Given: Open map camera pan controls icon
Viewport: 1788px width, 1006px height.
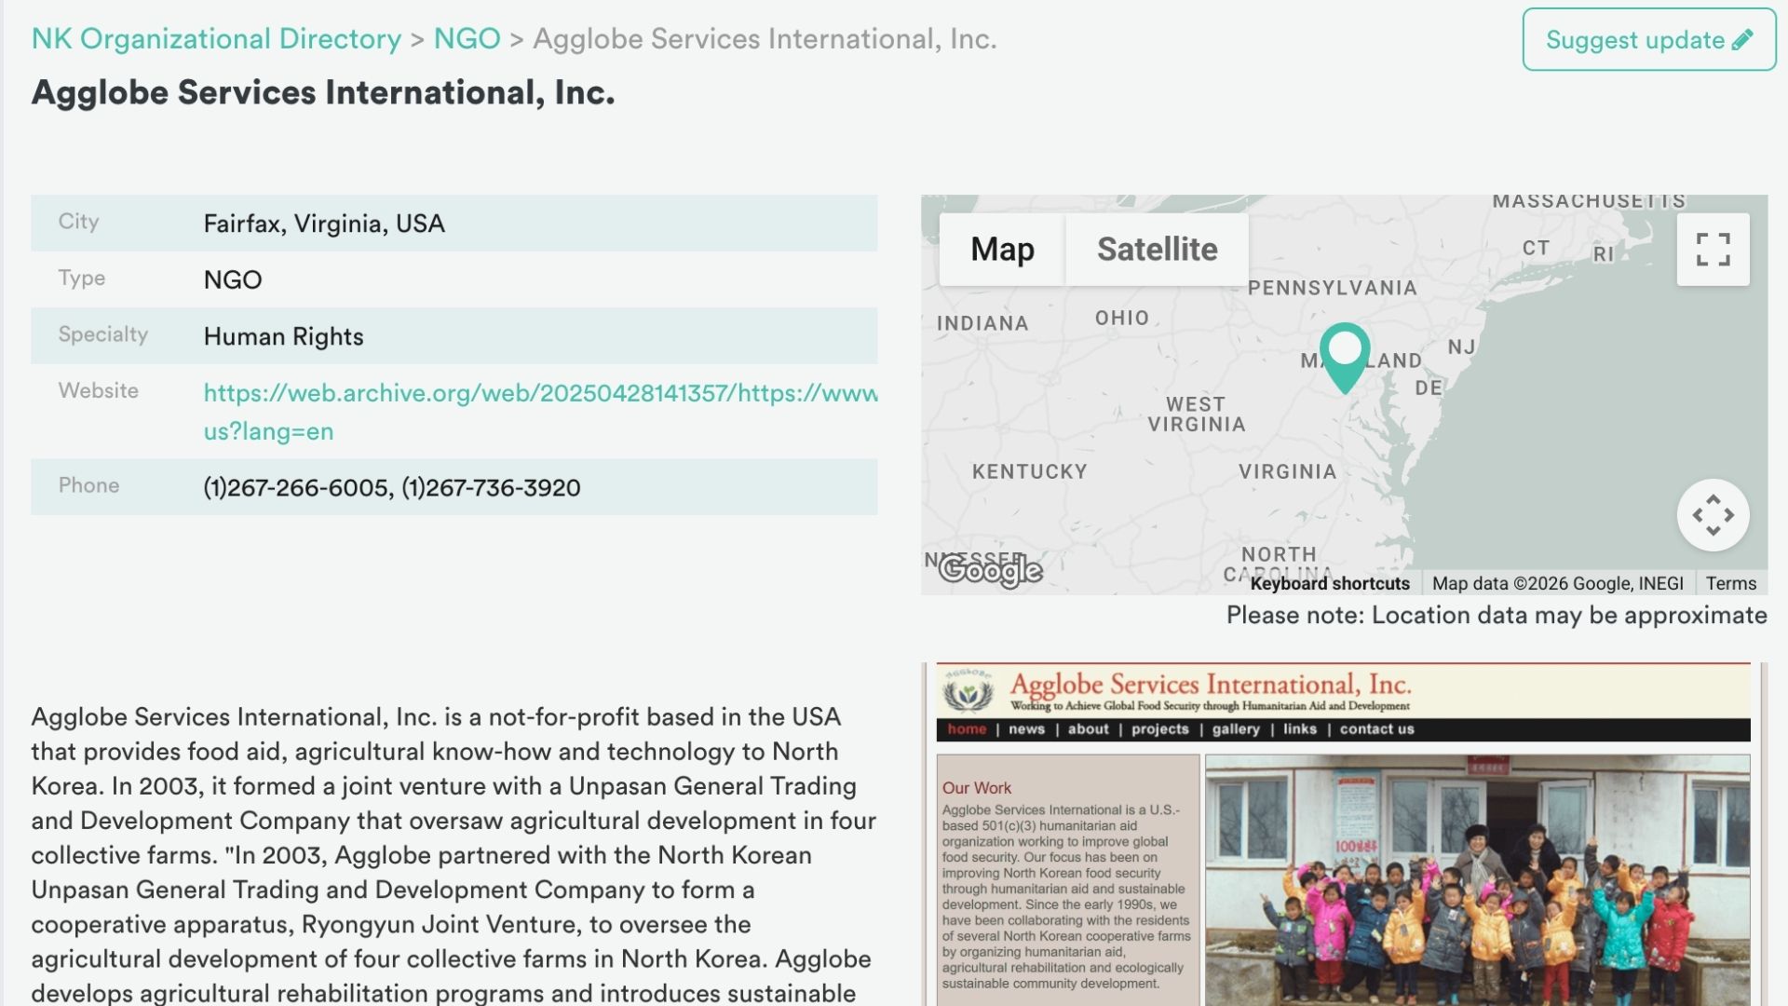Looking at the screenshot, I should pos(1713,515).
